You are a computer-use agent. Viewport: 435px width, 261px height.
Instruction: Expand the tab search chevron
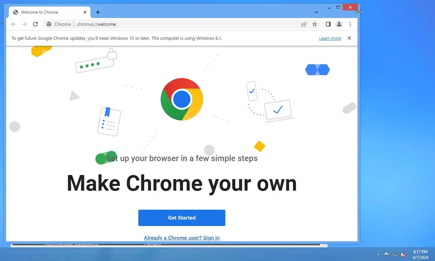tap(316, 12)
